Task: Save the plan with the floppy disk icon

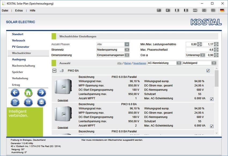Action: 28,102
